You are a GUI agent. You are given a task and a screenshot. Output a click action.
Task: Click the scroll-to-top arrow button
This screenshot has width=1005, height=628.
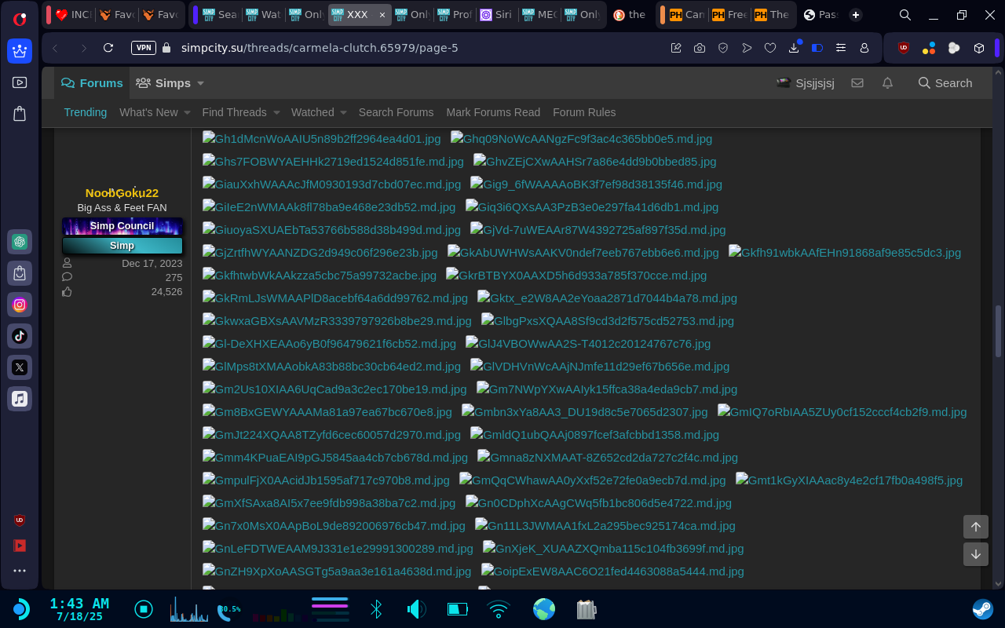point(975,527)
